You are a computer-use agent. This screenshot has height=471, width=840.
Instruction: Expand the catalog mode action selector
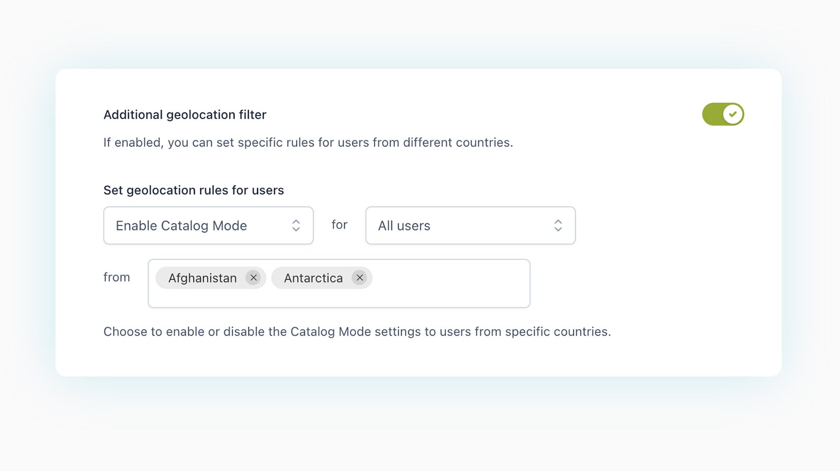pyautogui.click(x=208, y=225)
